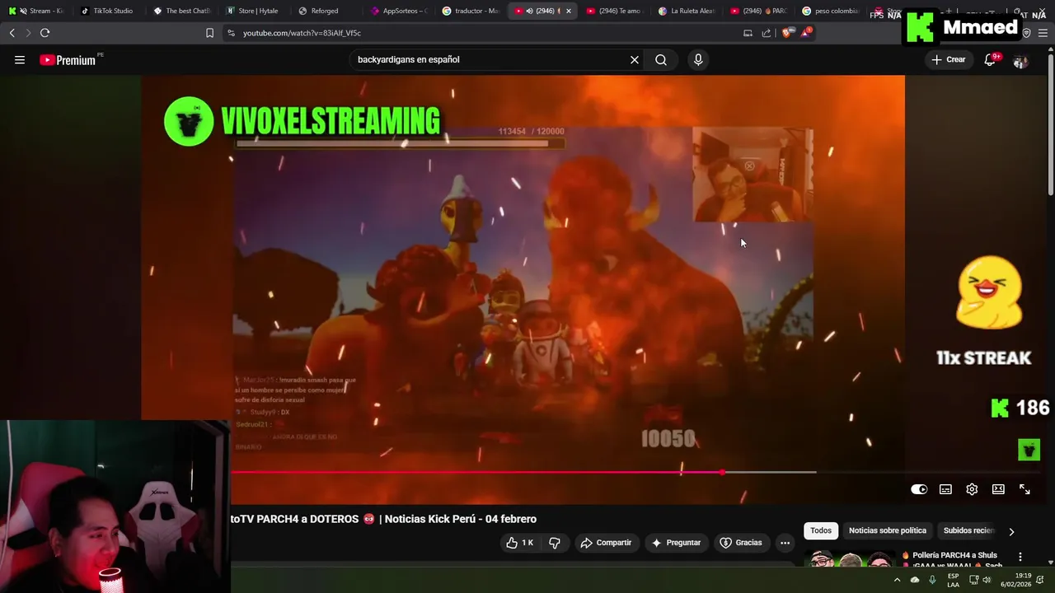Viewport: 1055px width, 593px height.
Task: Open the Crear upload menu
Action: pyautogui.click(x=949, y=60)
